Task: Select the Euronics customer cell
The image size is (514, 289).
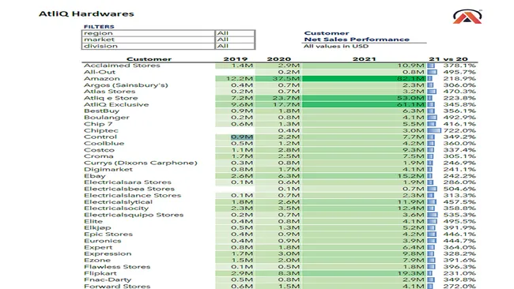Action: (103, 241)
